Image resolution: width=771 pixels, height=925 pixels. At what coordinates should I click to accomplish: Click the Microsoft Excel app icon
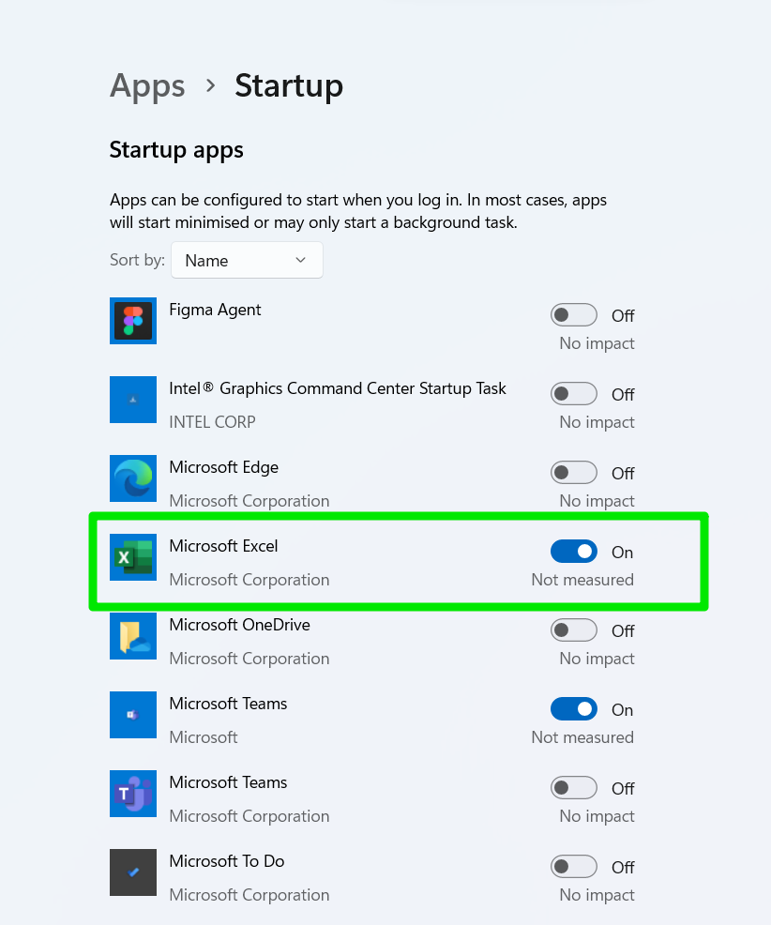click(x=133, y=557)
